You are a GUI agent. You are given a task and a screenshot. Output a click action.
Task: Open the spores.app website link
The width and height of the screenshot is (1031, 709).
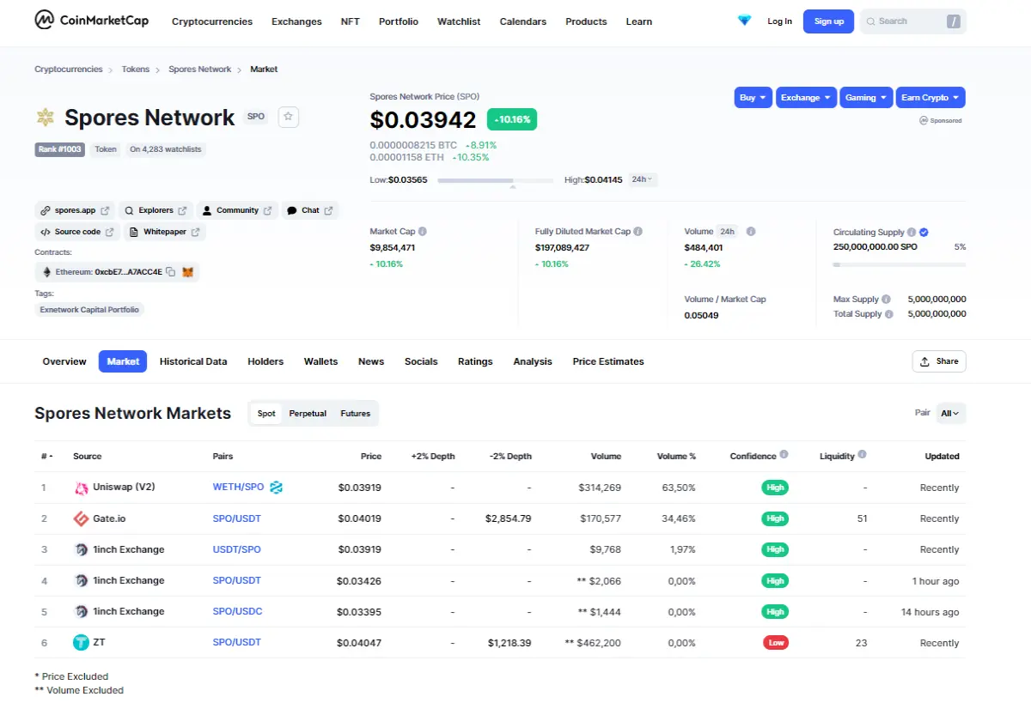click(75, 210)
